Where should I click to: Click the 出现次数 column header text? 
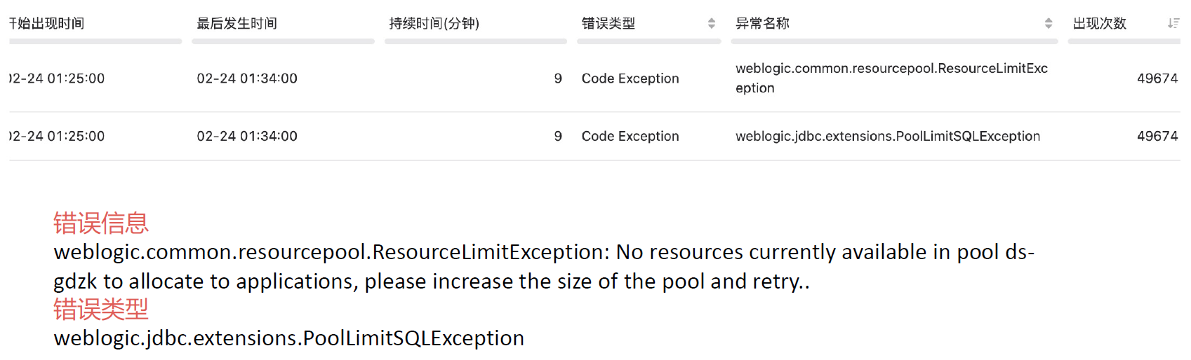coord(1099,24)
